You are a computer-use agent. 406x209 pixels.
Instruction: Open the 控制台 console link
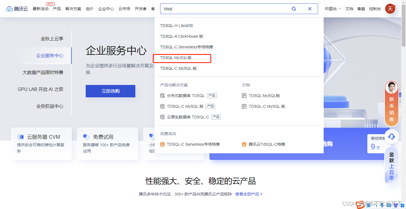click(375, 9)
